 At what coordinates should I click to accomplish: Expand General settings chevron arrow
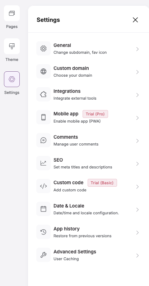pyautogui.click(x=138, y=49)
